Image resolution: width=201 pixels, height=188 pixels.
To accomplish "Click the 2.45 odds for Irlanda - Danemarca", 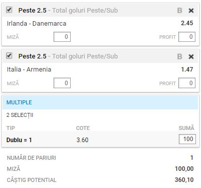I will pyautogui.click(x=187, y=23).
